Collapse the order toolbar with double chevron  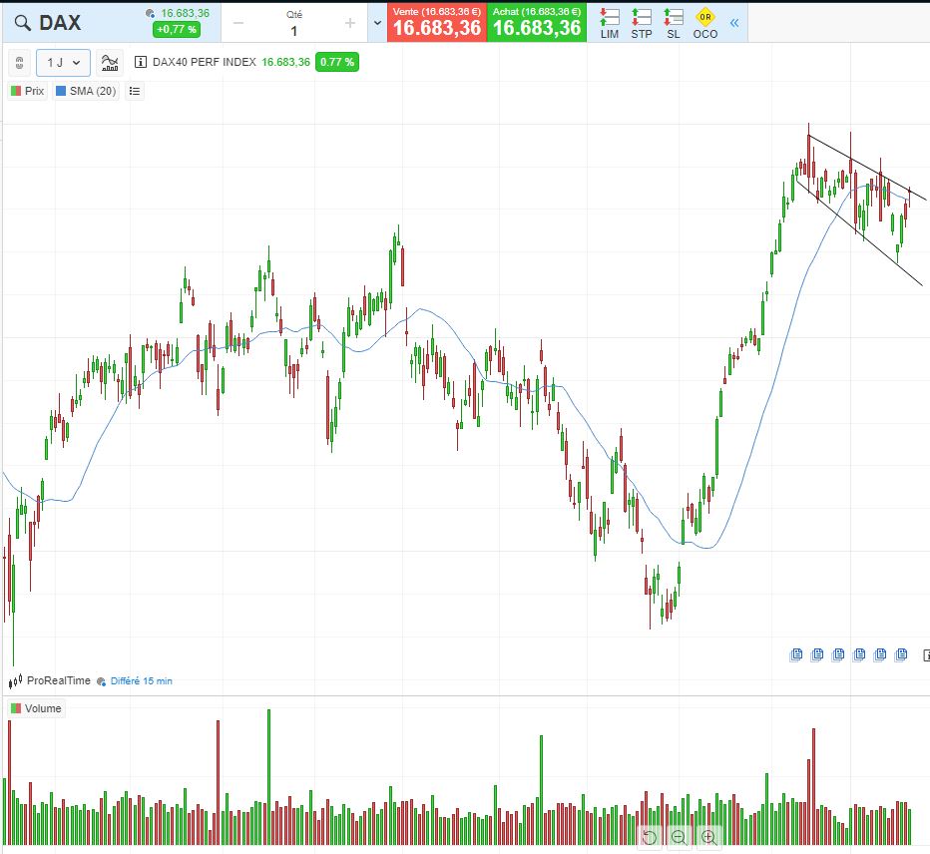click(735, 23)
